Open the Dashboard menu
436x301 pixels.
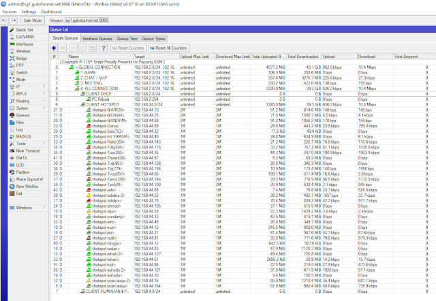point(52,12)
